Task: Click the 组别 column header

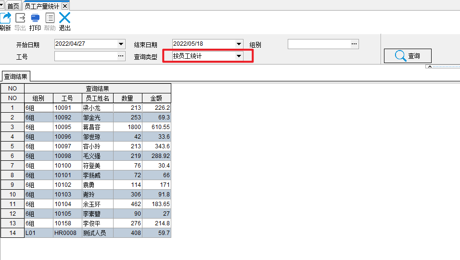Action: 38,98
